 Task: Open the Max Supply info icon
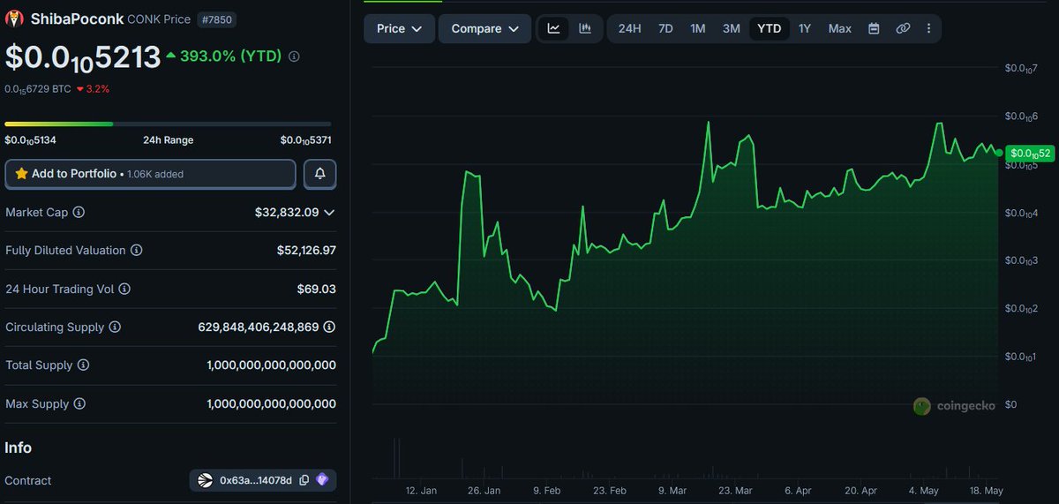79,404
